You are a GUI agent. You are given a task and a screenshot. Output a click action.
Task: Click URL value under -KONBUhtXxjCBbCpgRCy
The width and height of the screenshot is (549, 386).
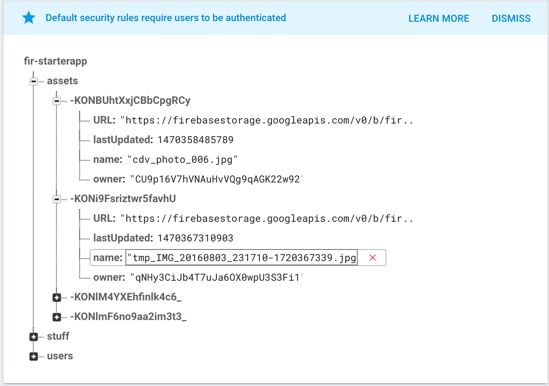267,120
